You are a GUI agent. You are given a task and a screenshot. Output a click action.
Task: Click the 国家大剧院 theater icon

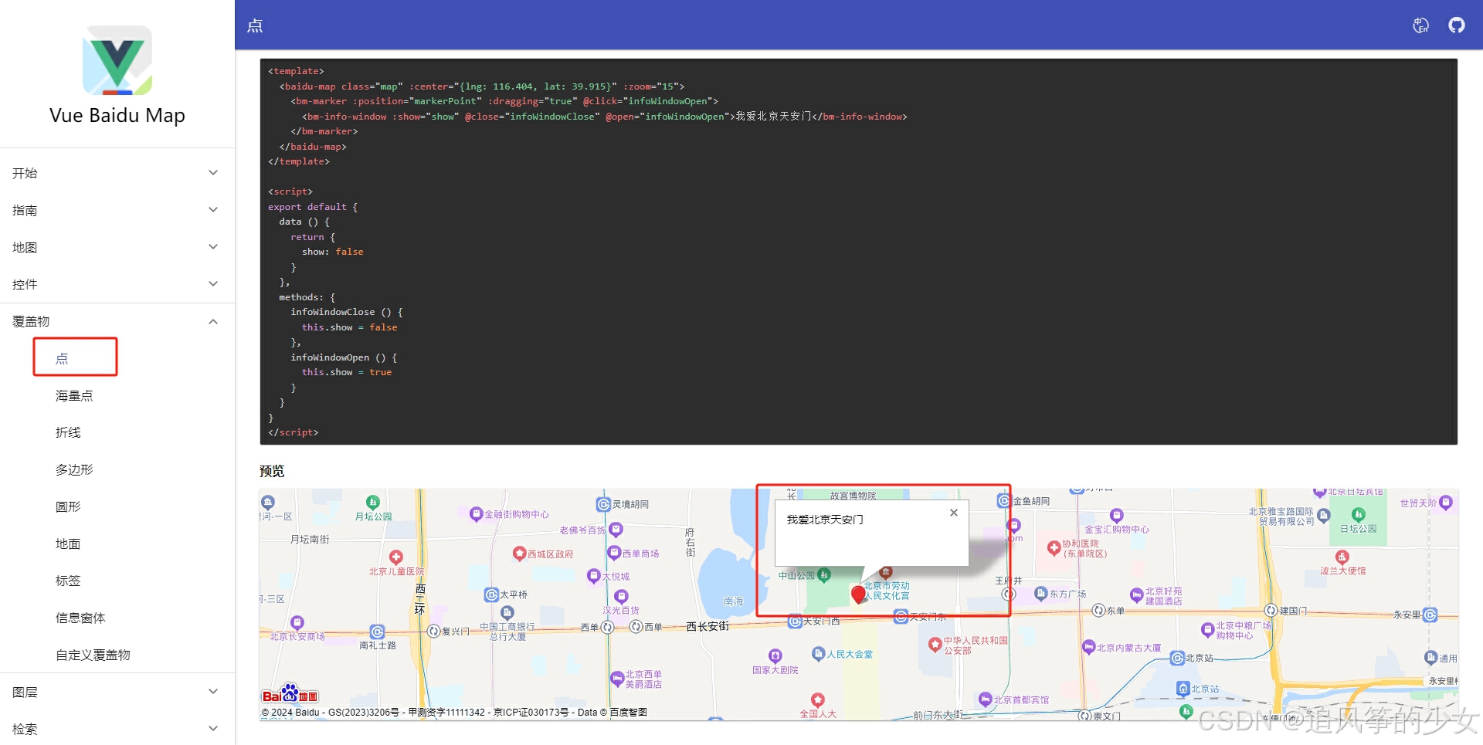[775, 656]
